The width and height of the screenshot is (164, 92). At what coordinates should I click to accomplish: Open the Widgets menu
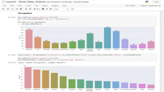(55, 6)
